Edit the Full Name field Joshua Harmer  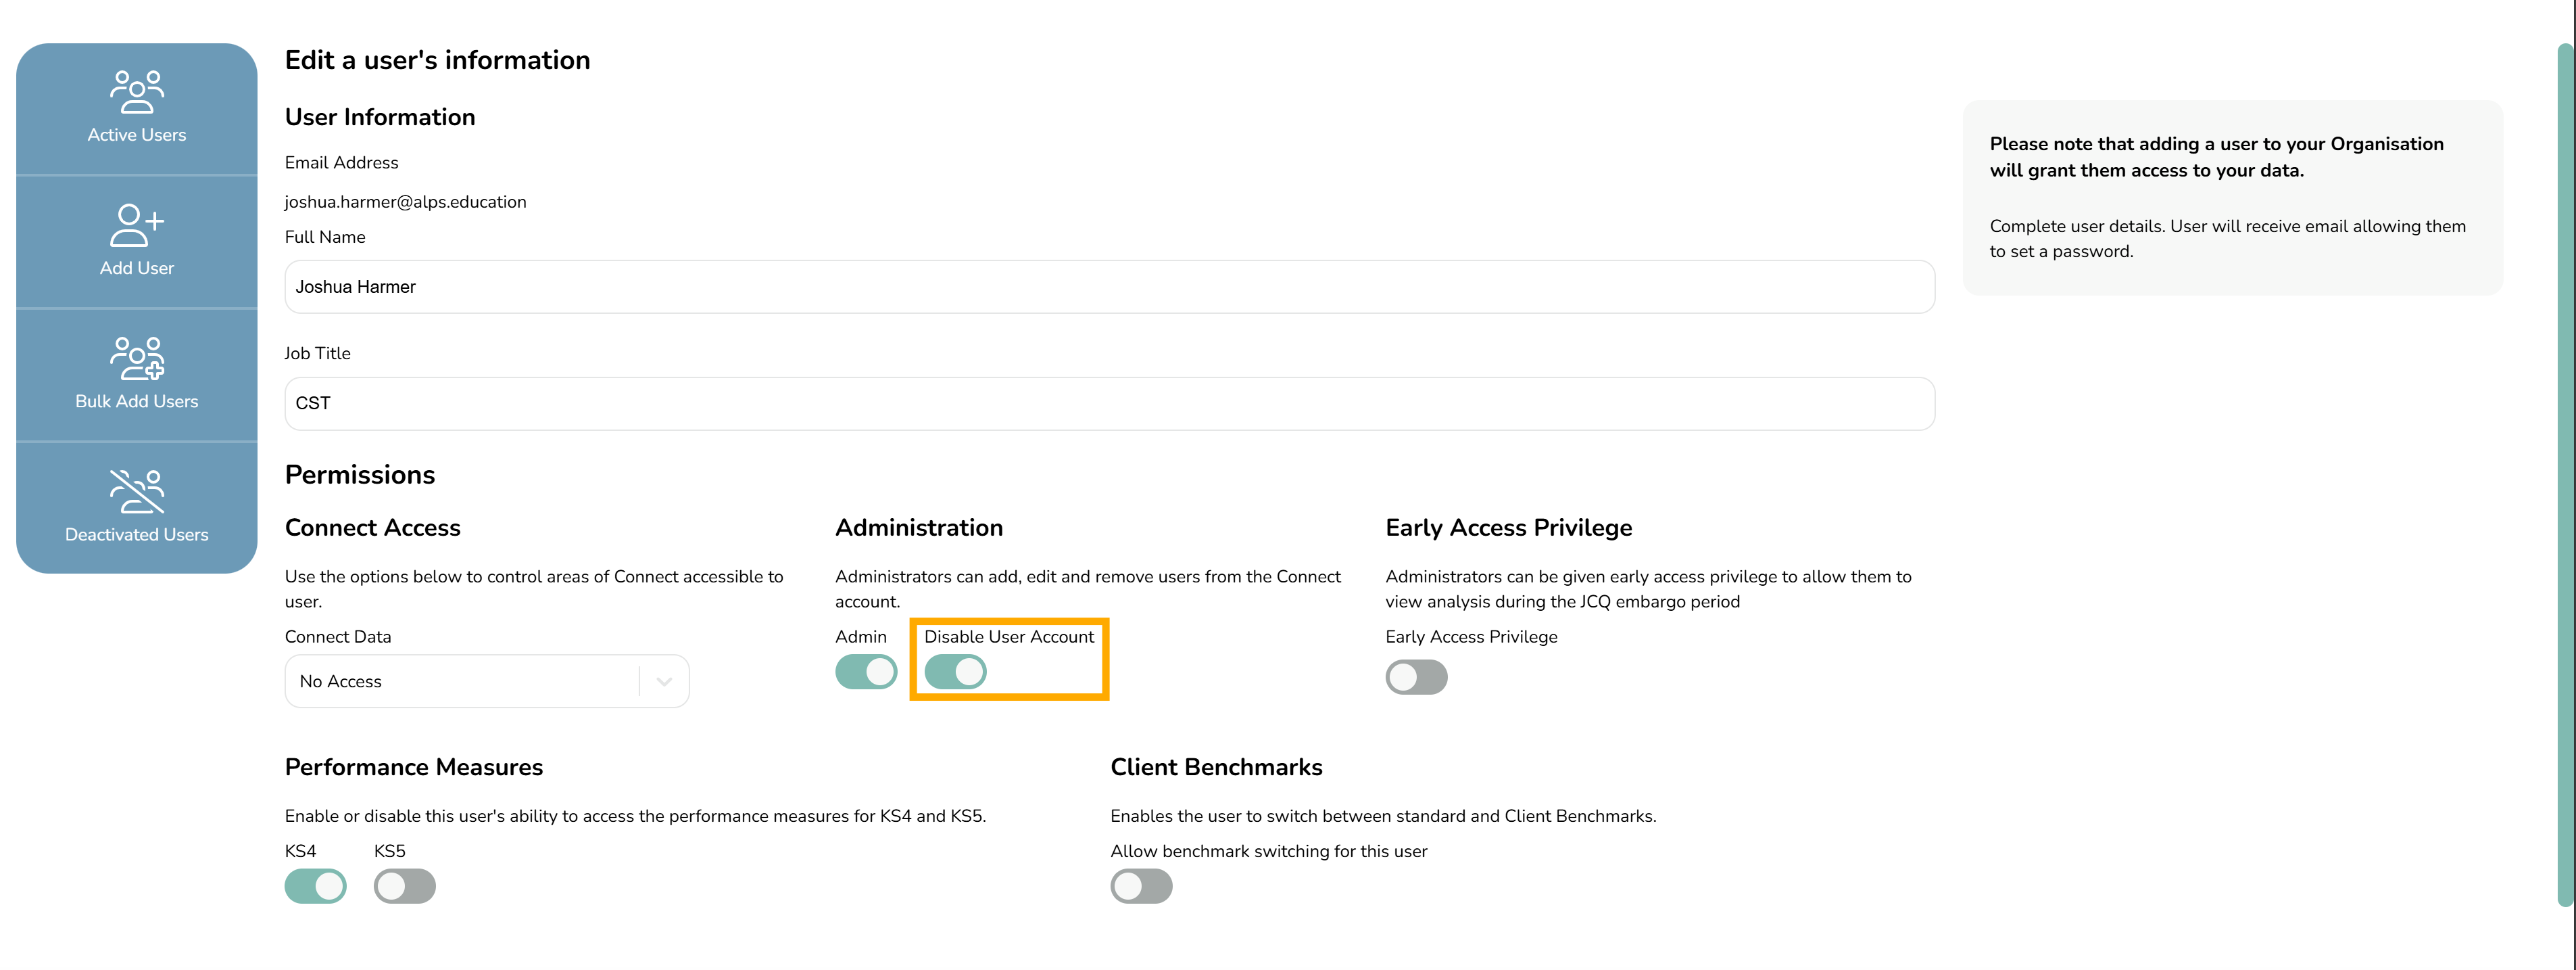(1109, 287)
